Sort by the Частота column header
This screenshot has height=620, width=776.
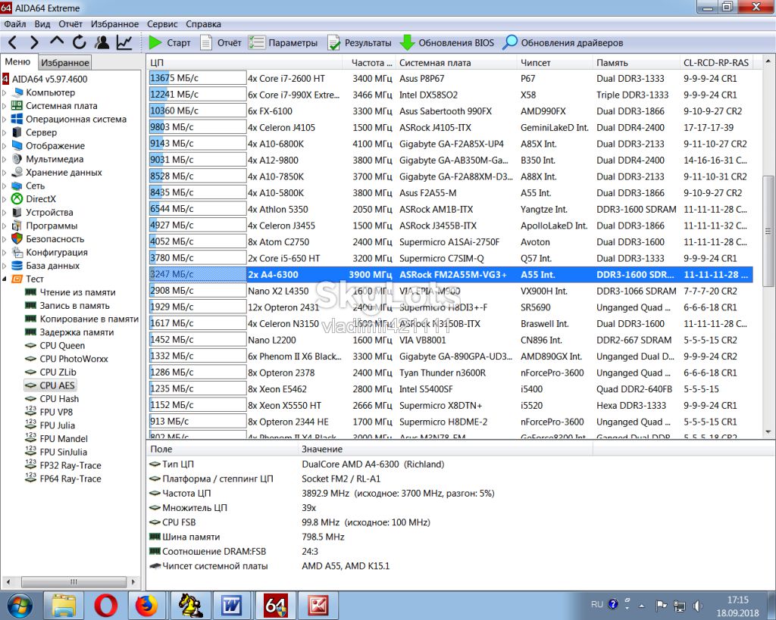click(371, 63)
